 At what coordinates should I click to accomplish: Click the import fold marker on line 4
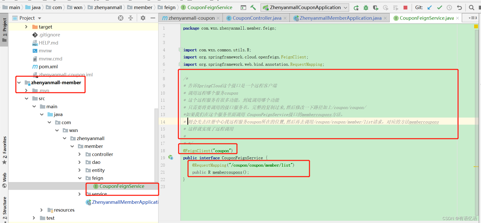180,50
